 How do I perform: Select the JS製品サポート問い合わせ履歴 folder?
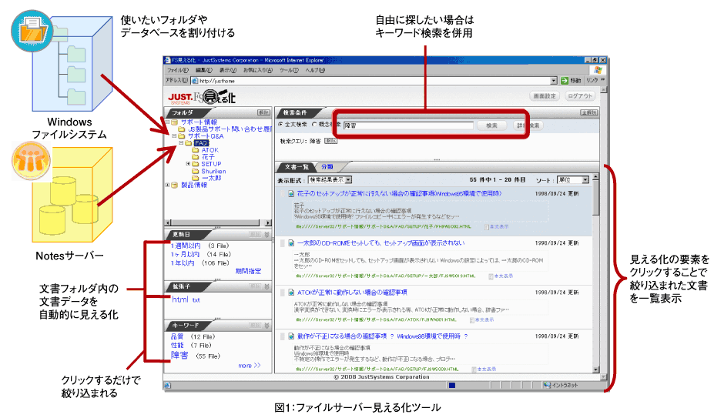(x=230, y=129)
